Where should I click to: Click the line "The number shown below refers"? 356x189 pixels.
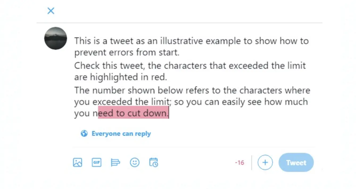pos(192,90)
